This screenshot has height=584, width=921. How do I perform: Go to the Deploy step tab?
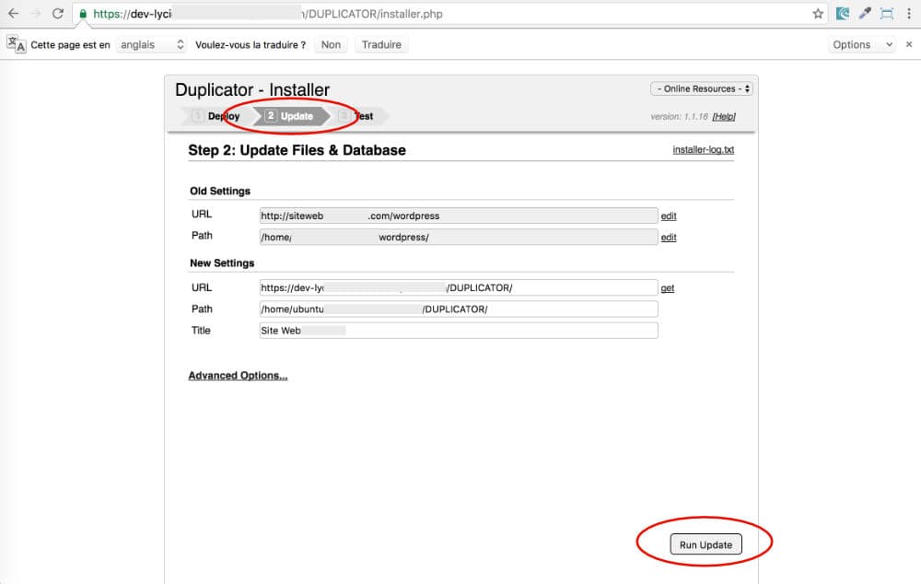(216, 116)
